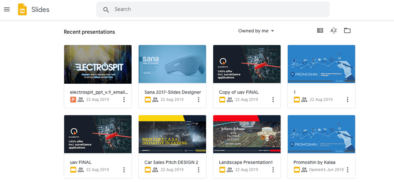Open more options for Sana 2017-Slides Designer

pos(199,100)
